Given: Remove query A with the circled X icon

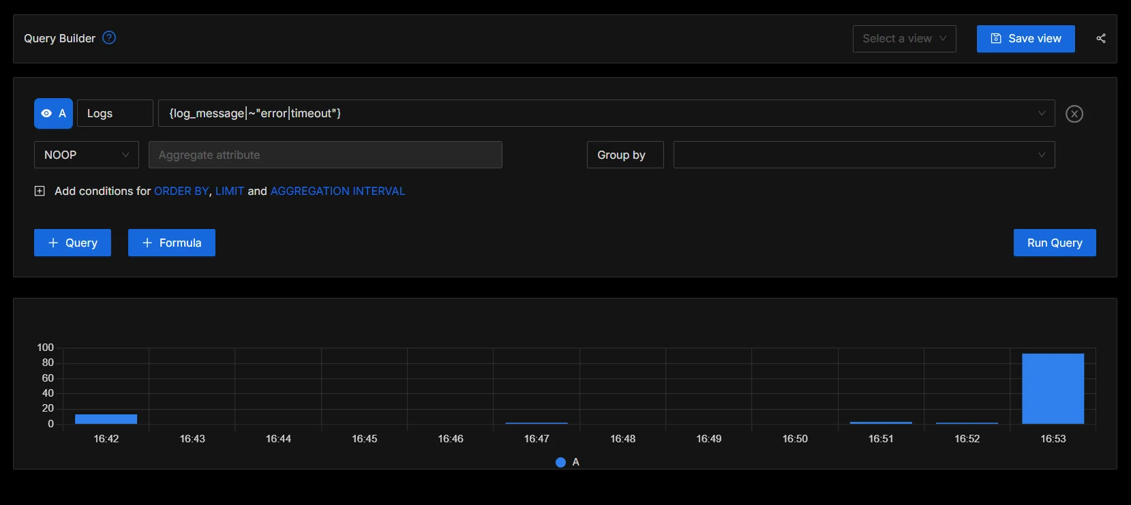Looking at the screenshot, I should click(x=1074, y=114).
